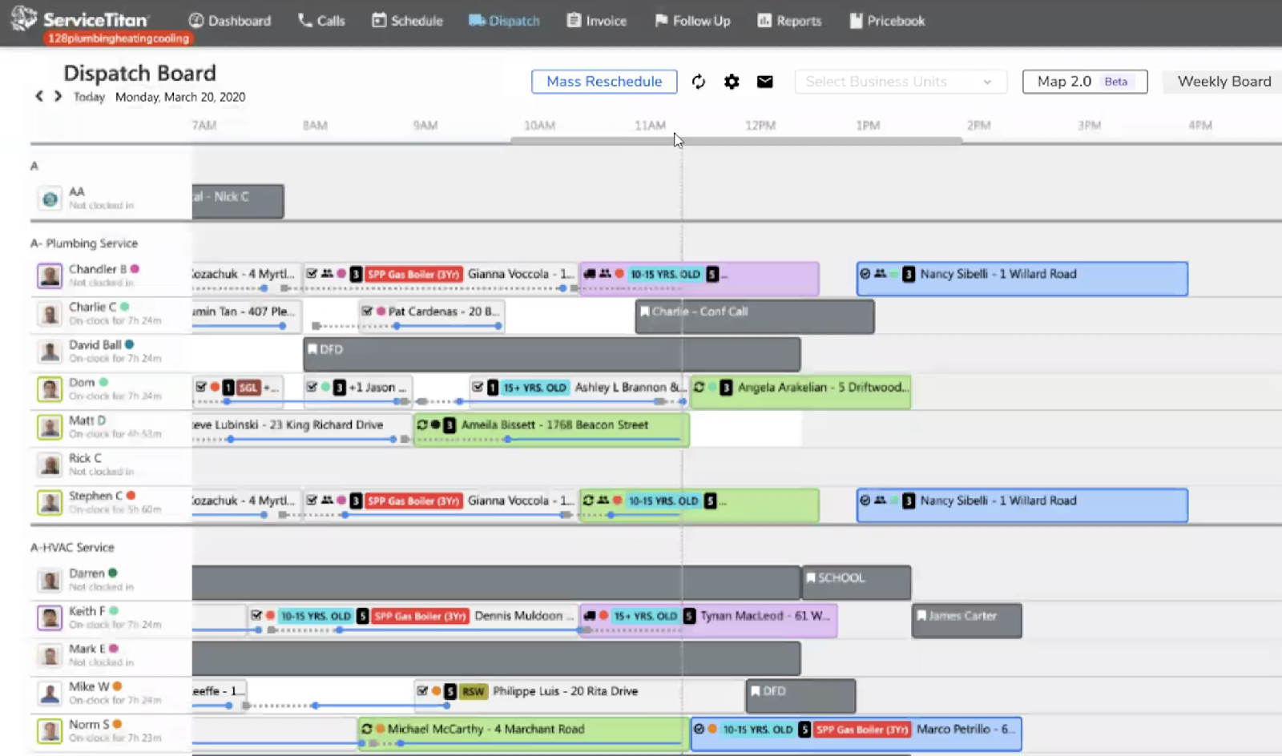This screenshot has width=1282, height=756.
Task: Open the Calls menu
Action: click(321, 21)
